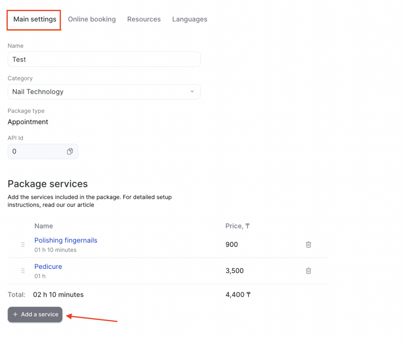Delete the Polishing fingernails service
This screenshot has height=342, width=403.
(309, 244)
